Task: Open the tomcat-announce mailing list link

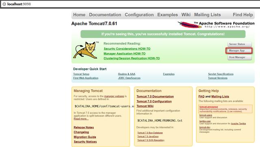Action: coord(208,107)
